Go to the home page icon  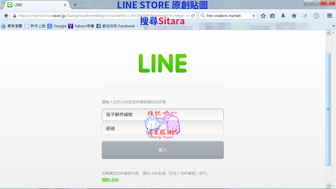click(x=294, y=16)
